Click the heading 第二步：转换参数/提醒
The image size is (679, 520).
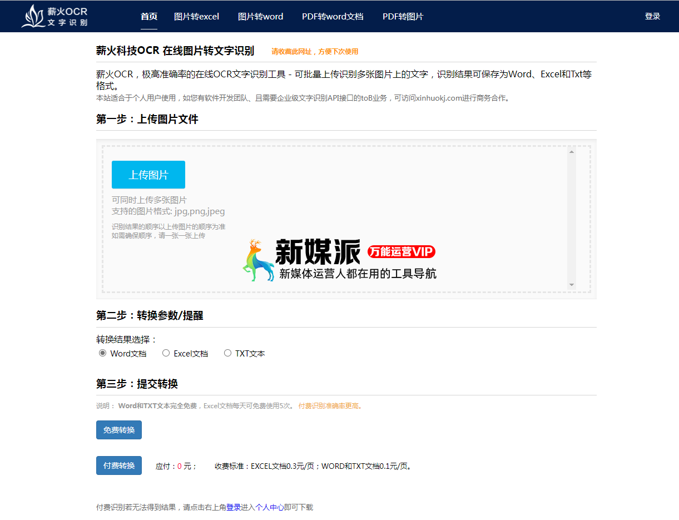pyautogui.click(x=150, y=316)
